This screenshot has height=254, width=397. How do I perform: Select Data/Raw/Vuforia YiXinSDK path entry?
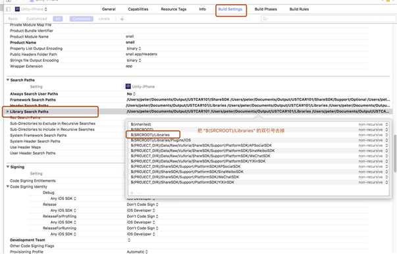198,161
